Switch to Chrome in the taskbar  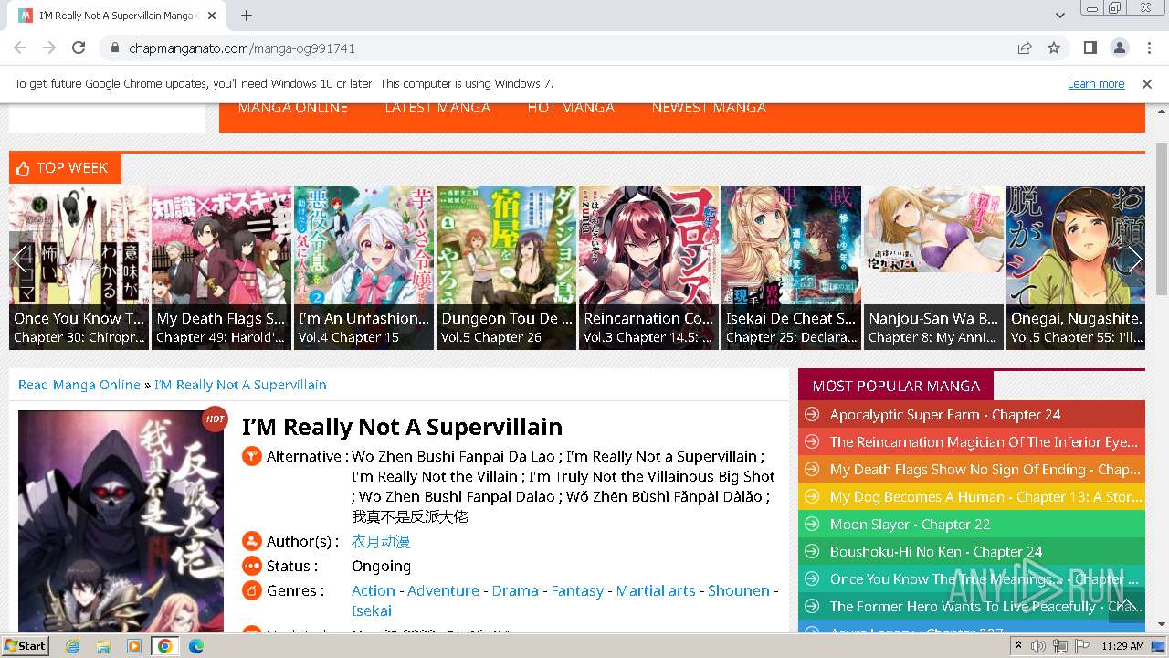pos(164,646)
